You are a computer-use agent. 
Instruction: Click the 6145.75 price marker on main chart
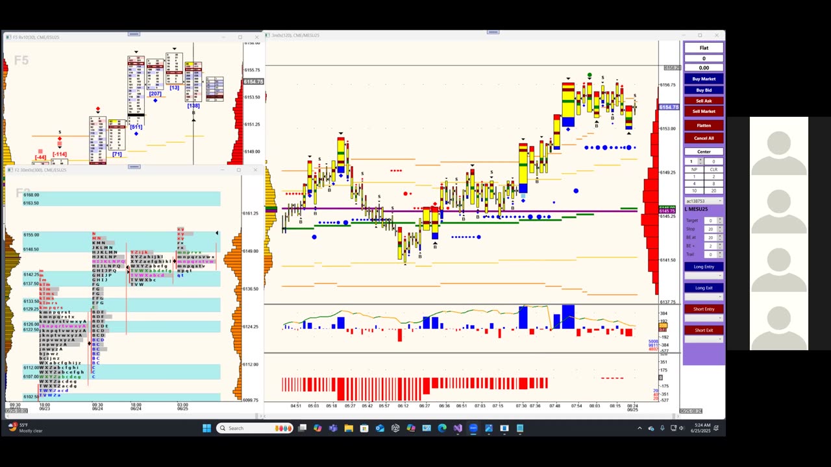667,211
